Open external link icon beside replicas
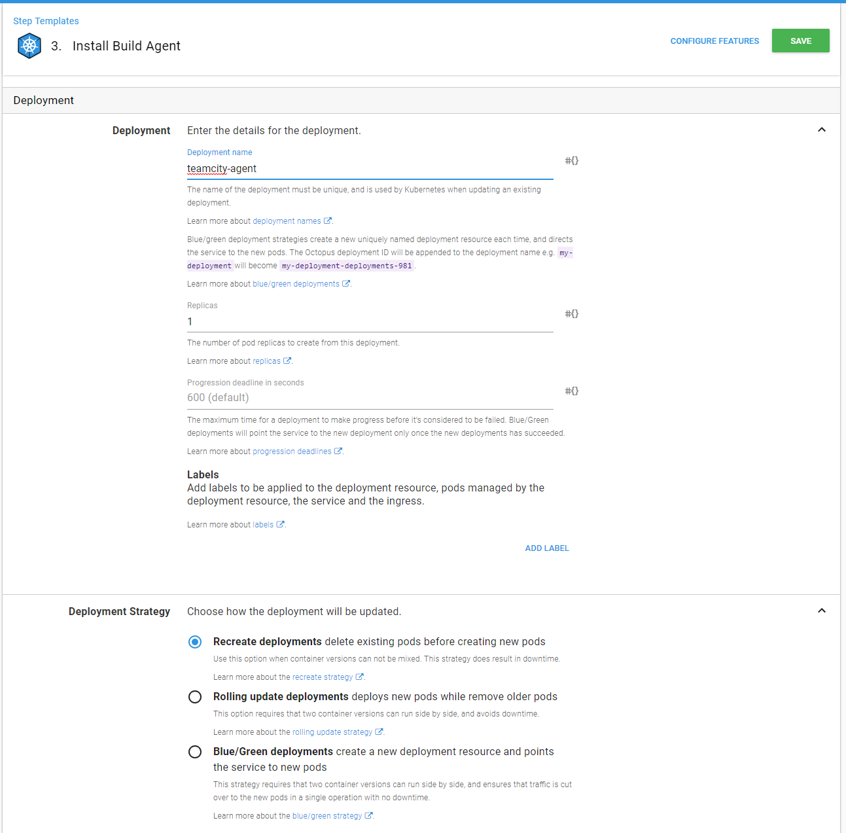 (287, 361)
